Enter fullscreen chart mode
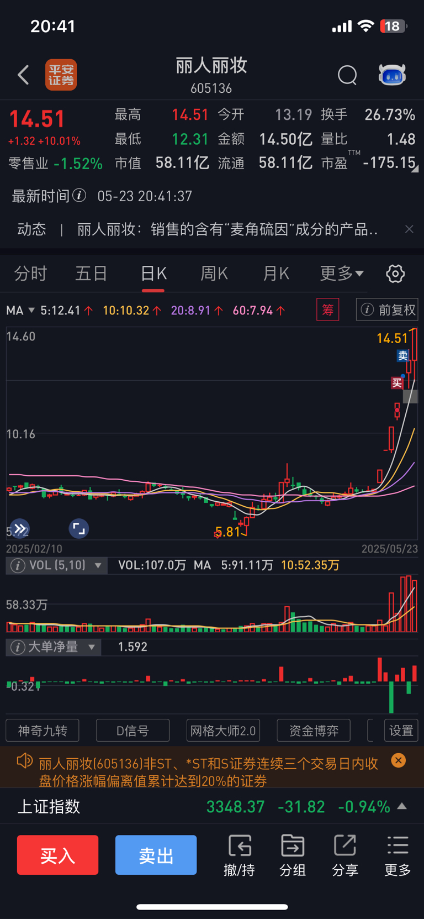The width and height of the screenshot is (424, 919). coord(79,529)
